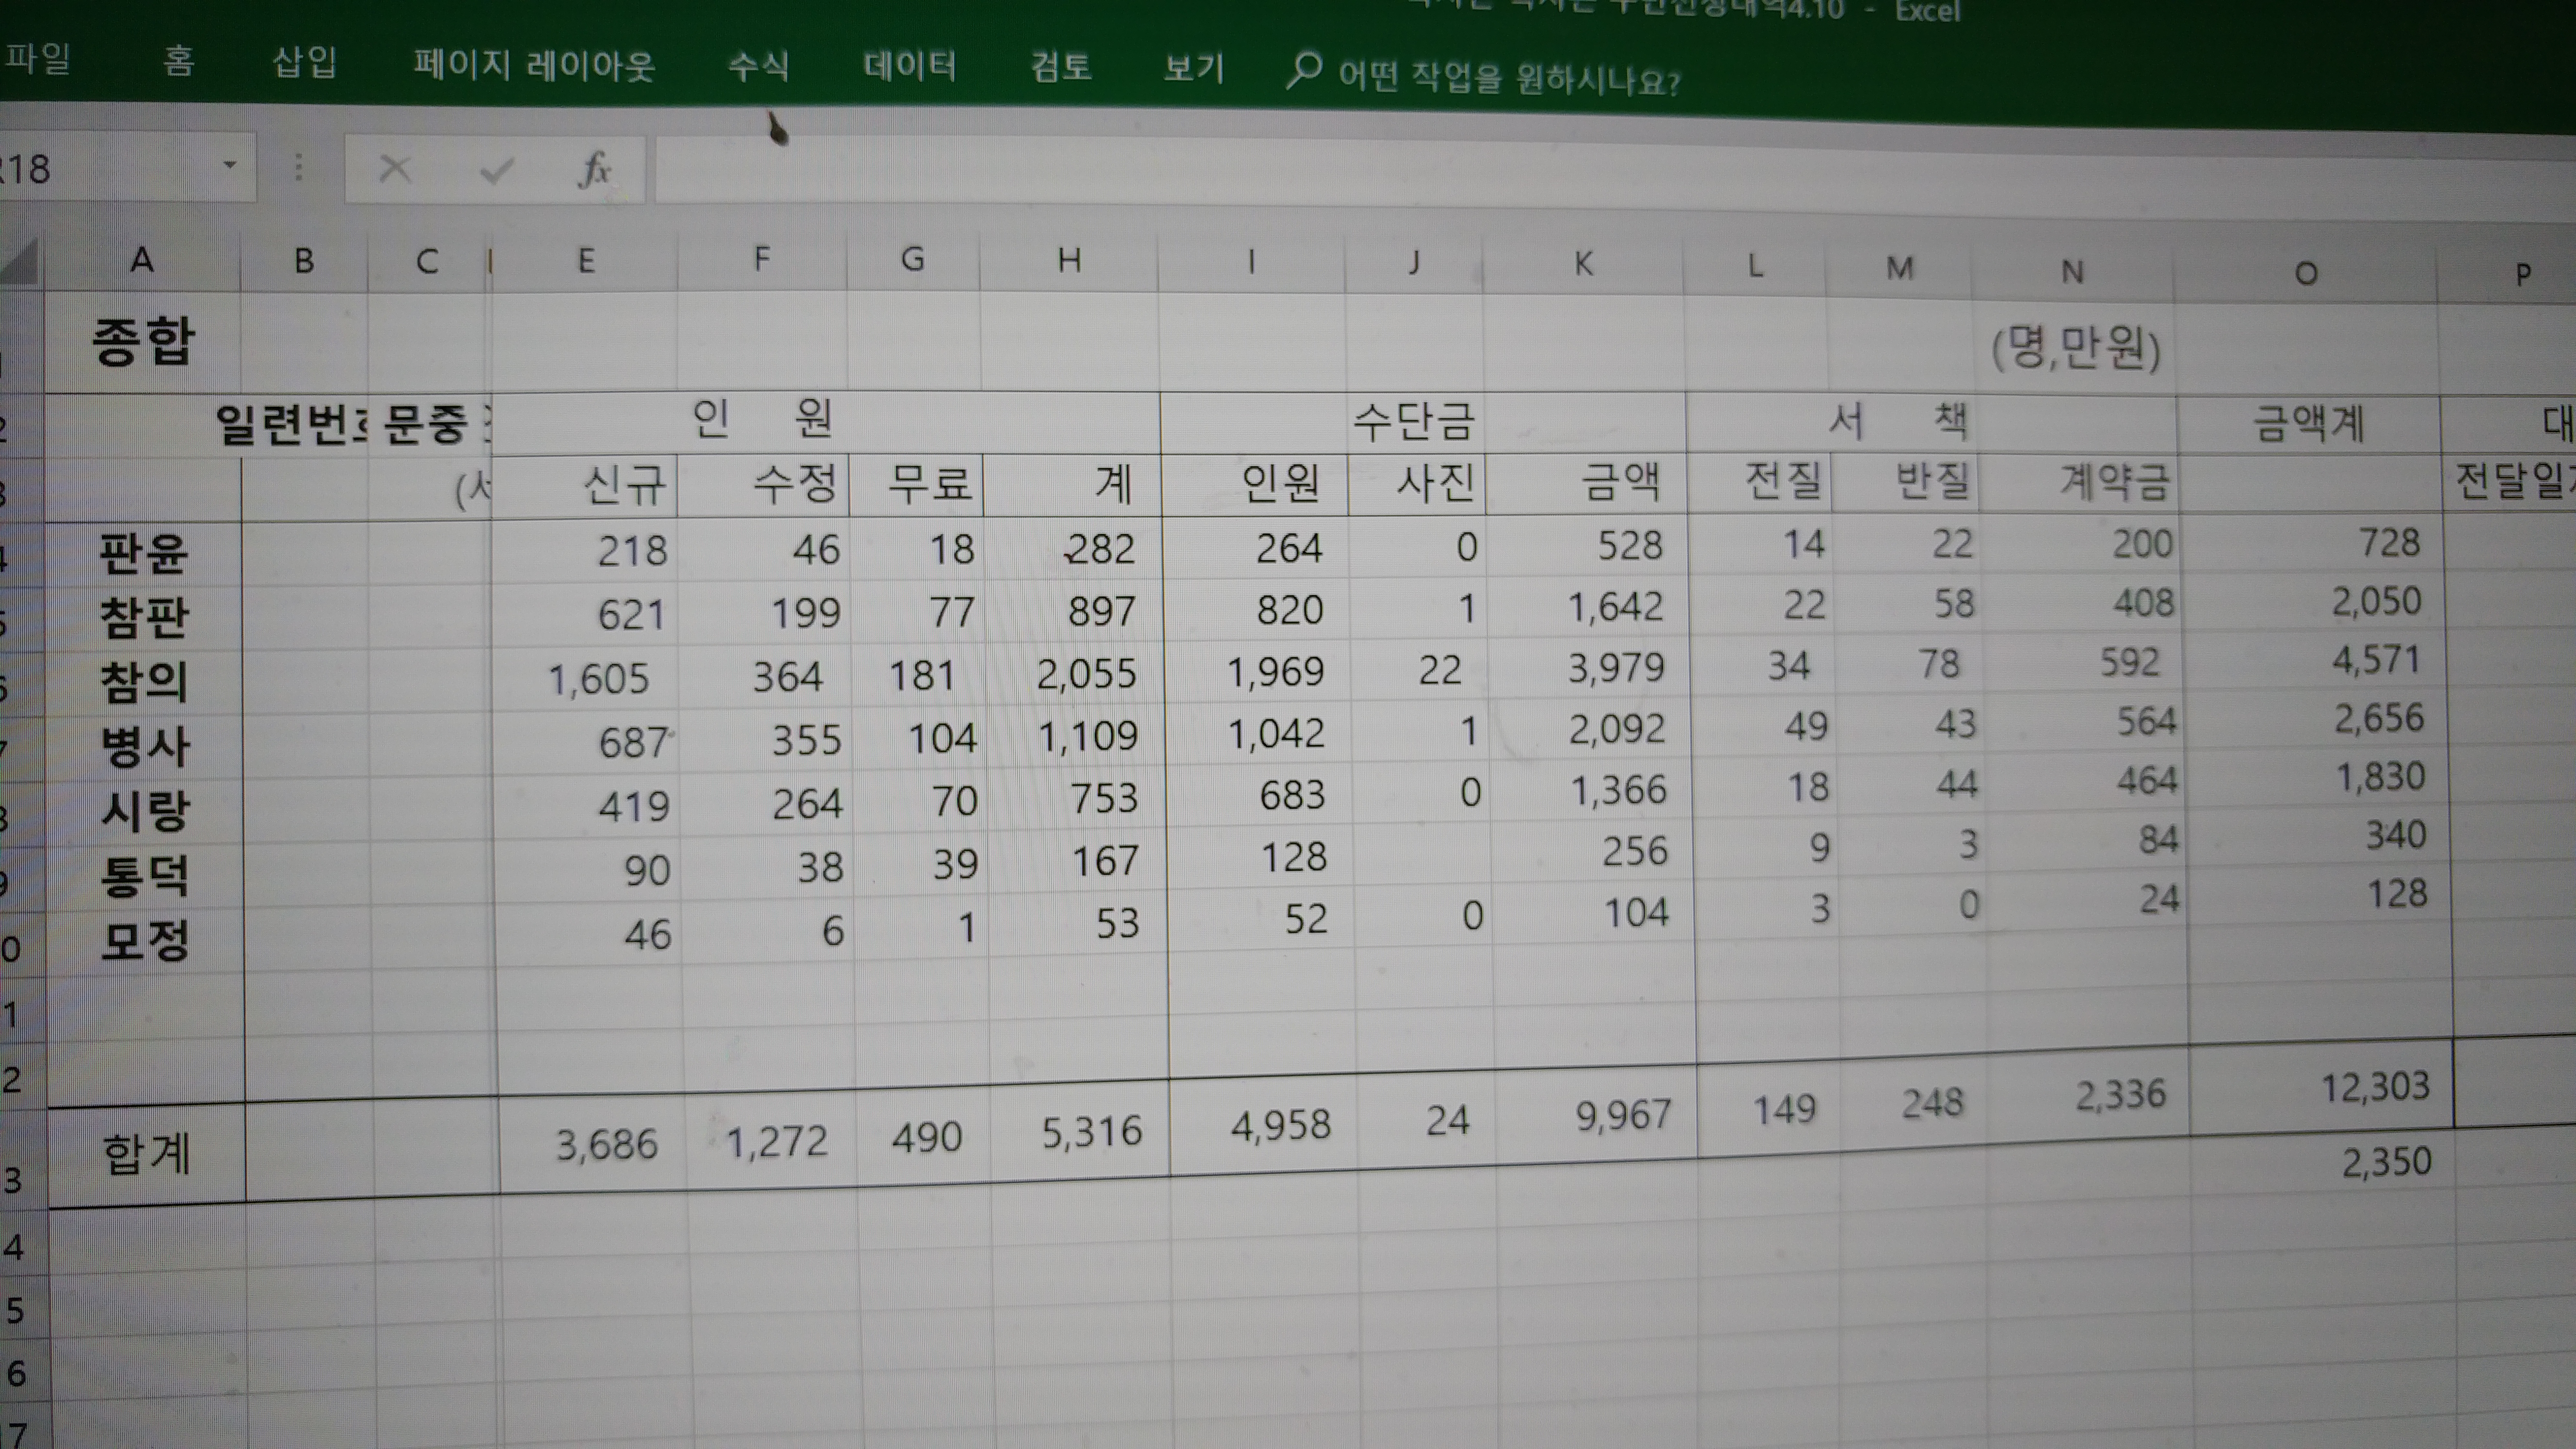Select all cells via corner triangle

[20, 262]
